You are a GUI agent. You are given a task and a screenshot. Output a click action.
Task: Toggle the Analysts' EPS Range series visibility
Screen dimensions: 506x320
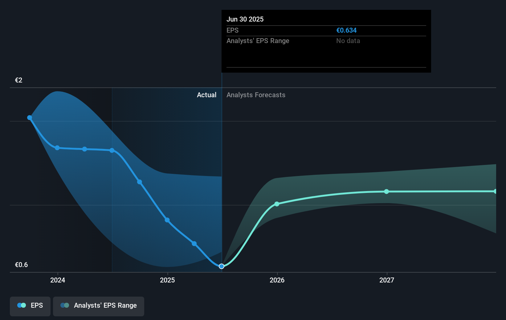point(98,306)
